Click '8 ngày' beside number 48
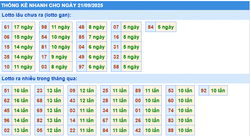 [97, 27]
